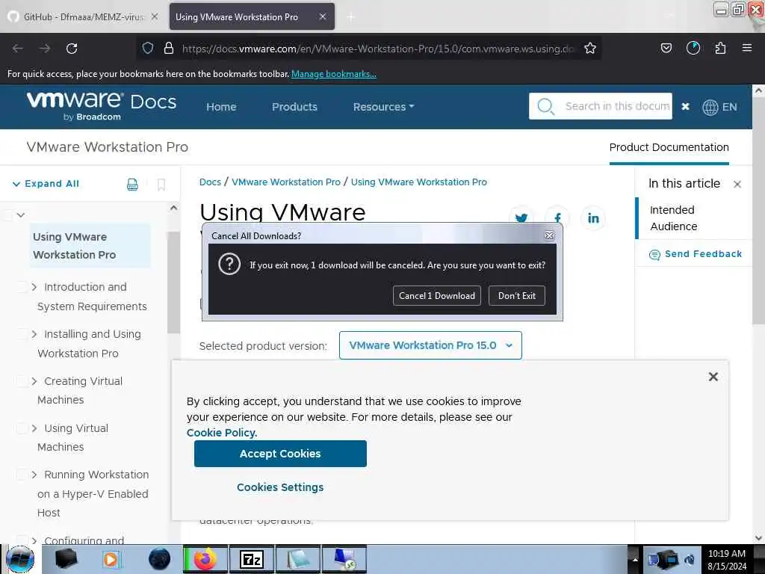Tick the checkbox beside Running Workstation on Hyper-V

coord(22,475)
